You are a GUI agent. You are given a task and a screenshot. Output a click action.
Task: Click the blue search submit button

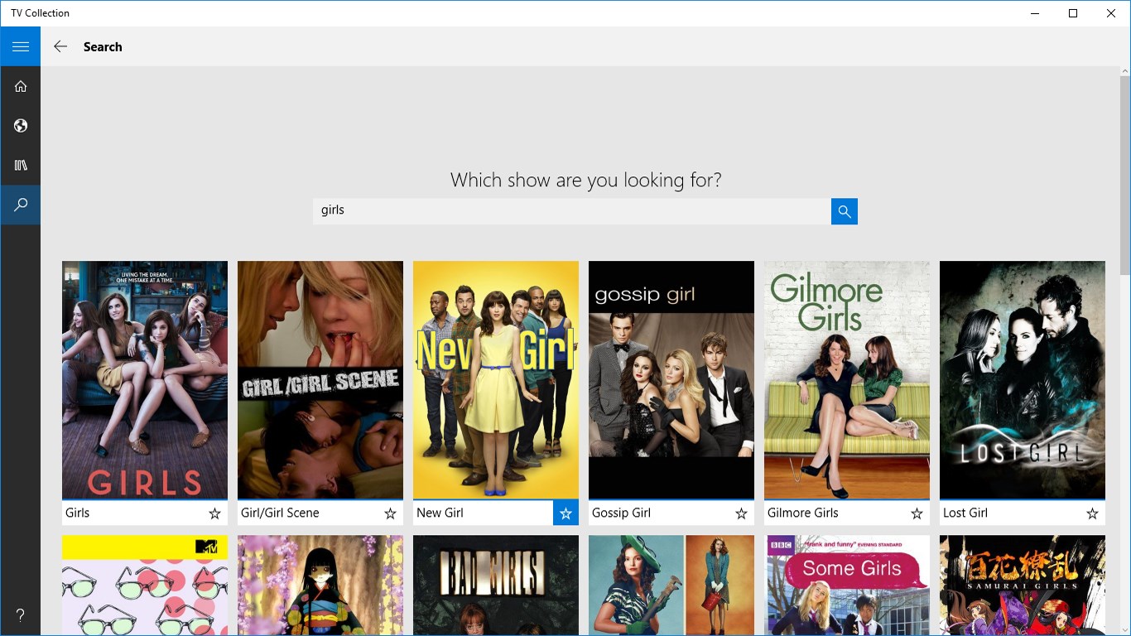click(845, 211)
